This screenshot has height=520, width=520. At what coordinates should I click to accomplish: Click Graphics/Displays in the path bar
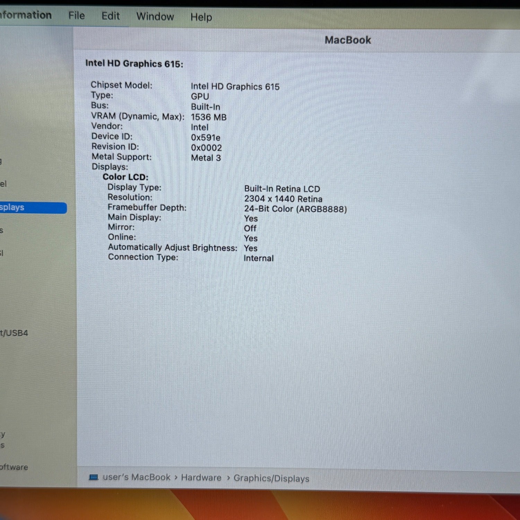[x=271, y=478]
